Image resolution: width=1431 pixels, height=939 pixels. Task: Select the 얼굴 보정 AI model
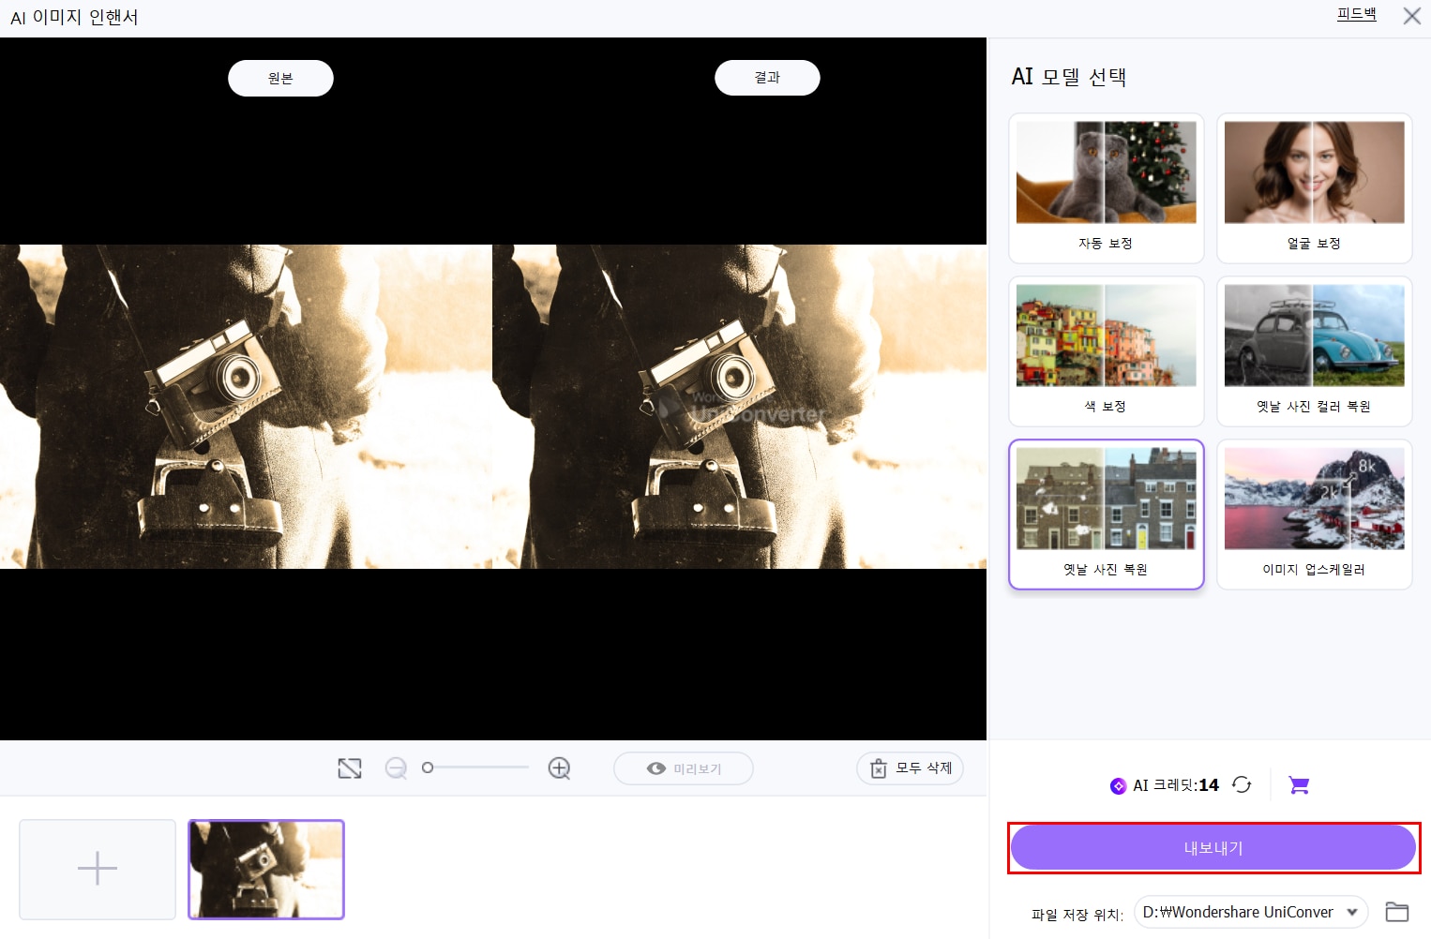[x=1314, y=187]
